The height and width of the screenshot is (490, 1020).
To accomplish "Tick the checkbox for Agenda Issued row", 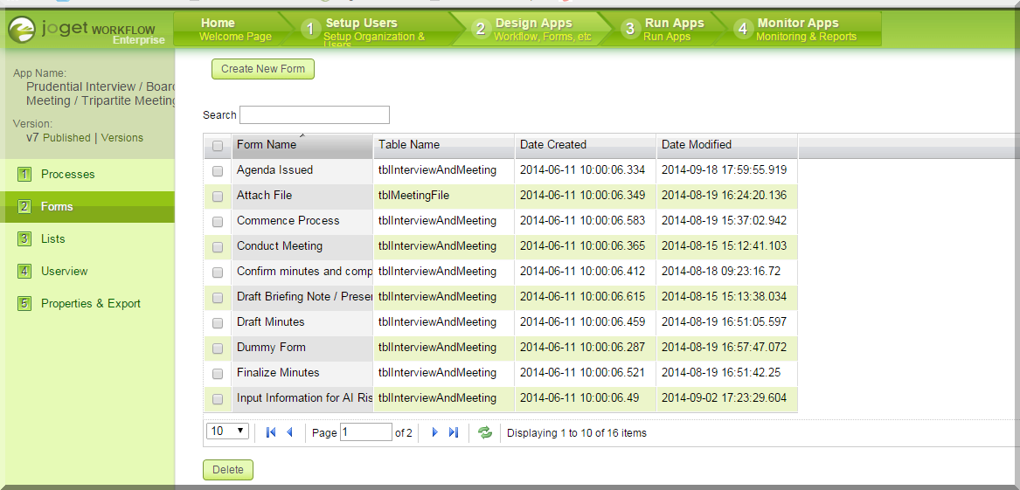I will pos(218,171).
